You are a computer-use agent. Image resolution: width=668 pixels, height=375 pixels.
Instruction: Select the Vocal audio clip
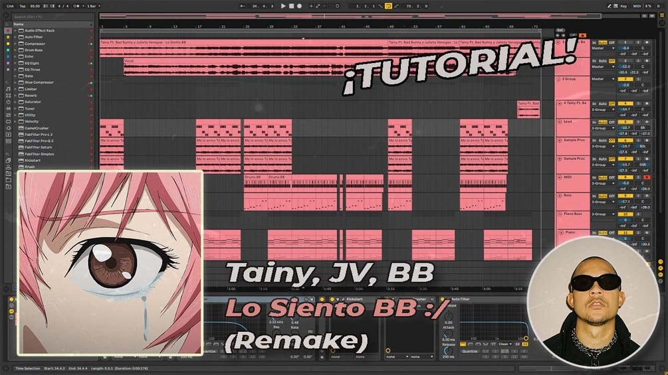click(x=320, y=67)
